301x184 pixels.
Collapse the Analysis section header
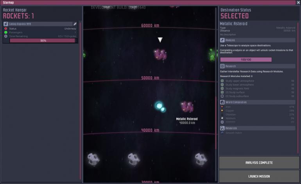[x=258, y=40]
